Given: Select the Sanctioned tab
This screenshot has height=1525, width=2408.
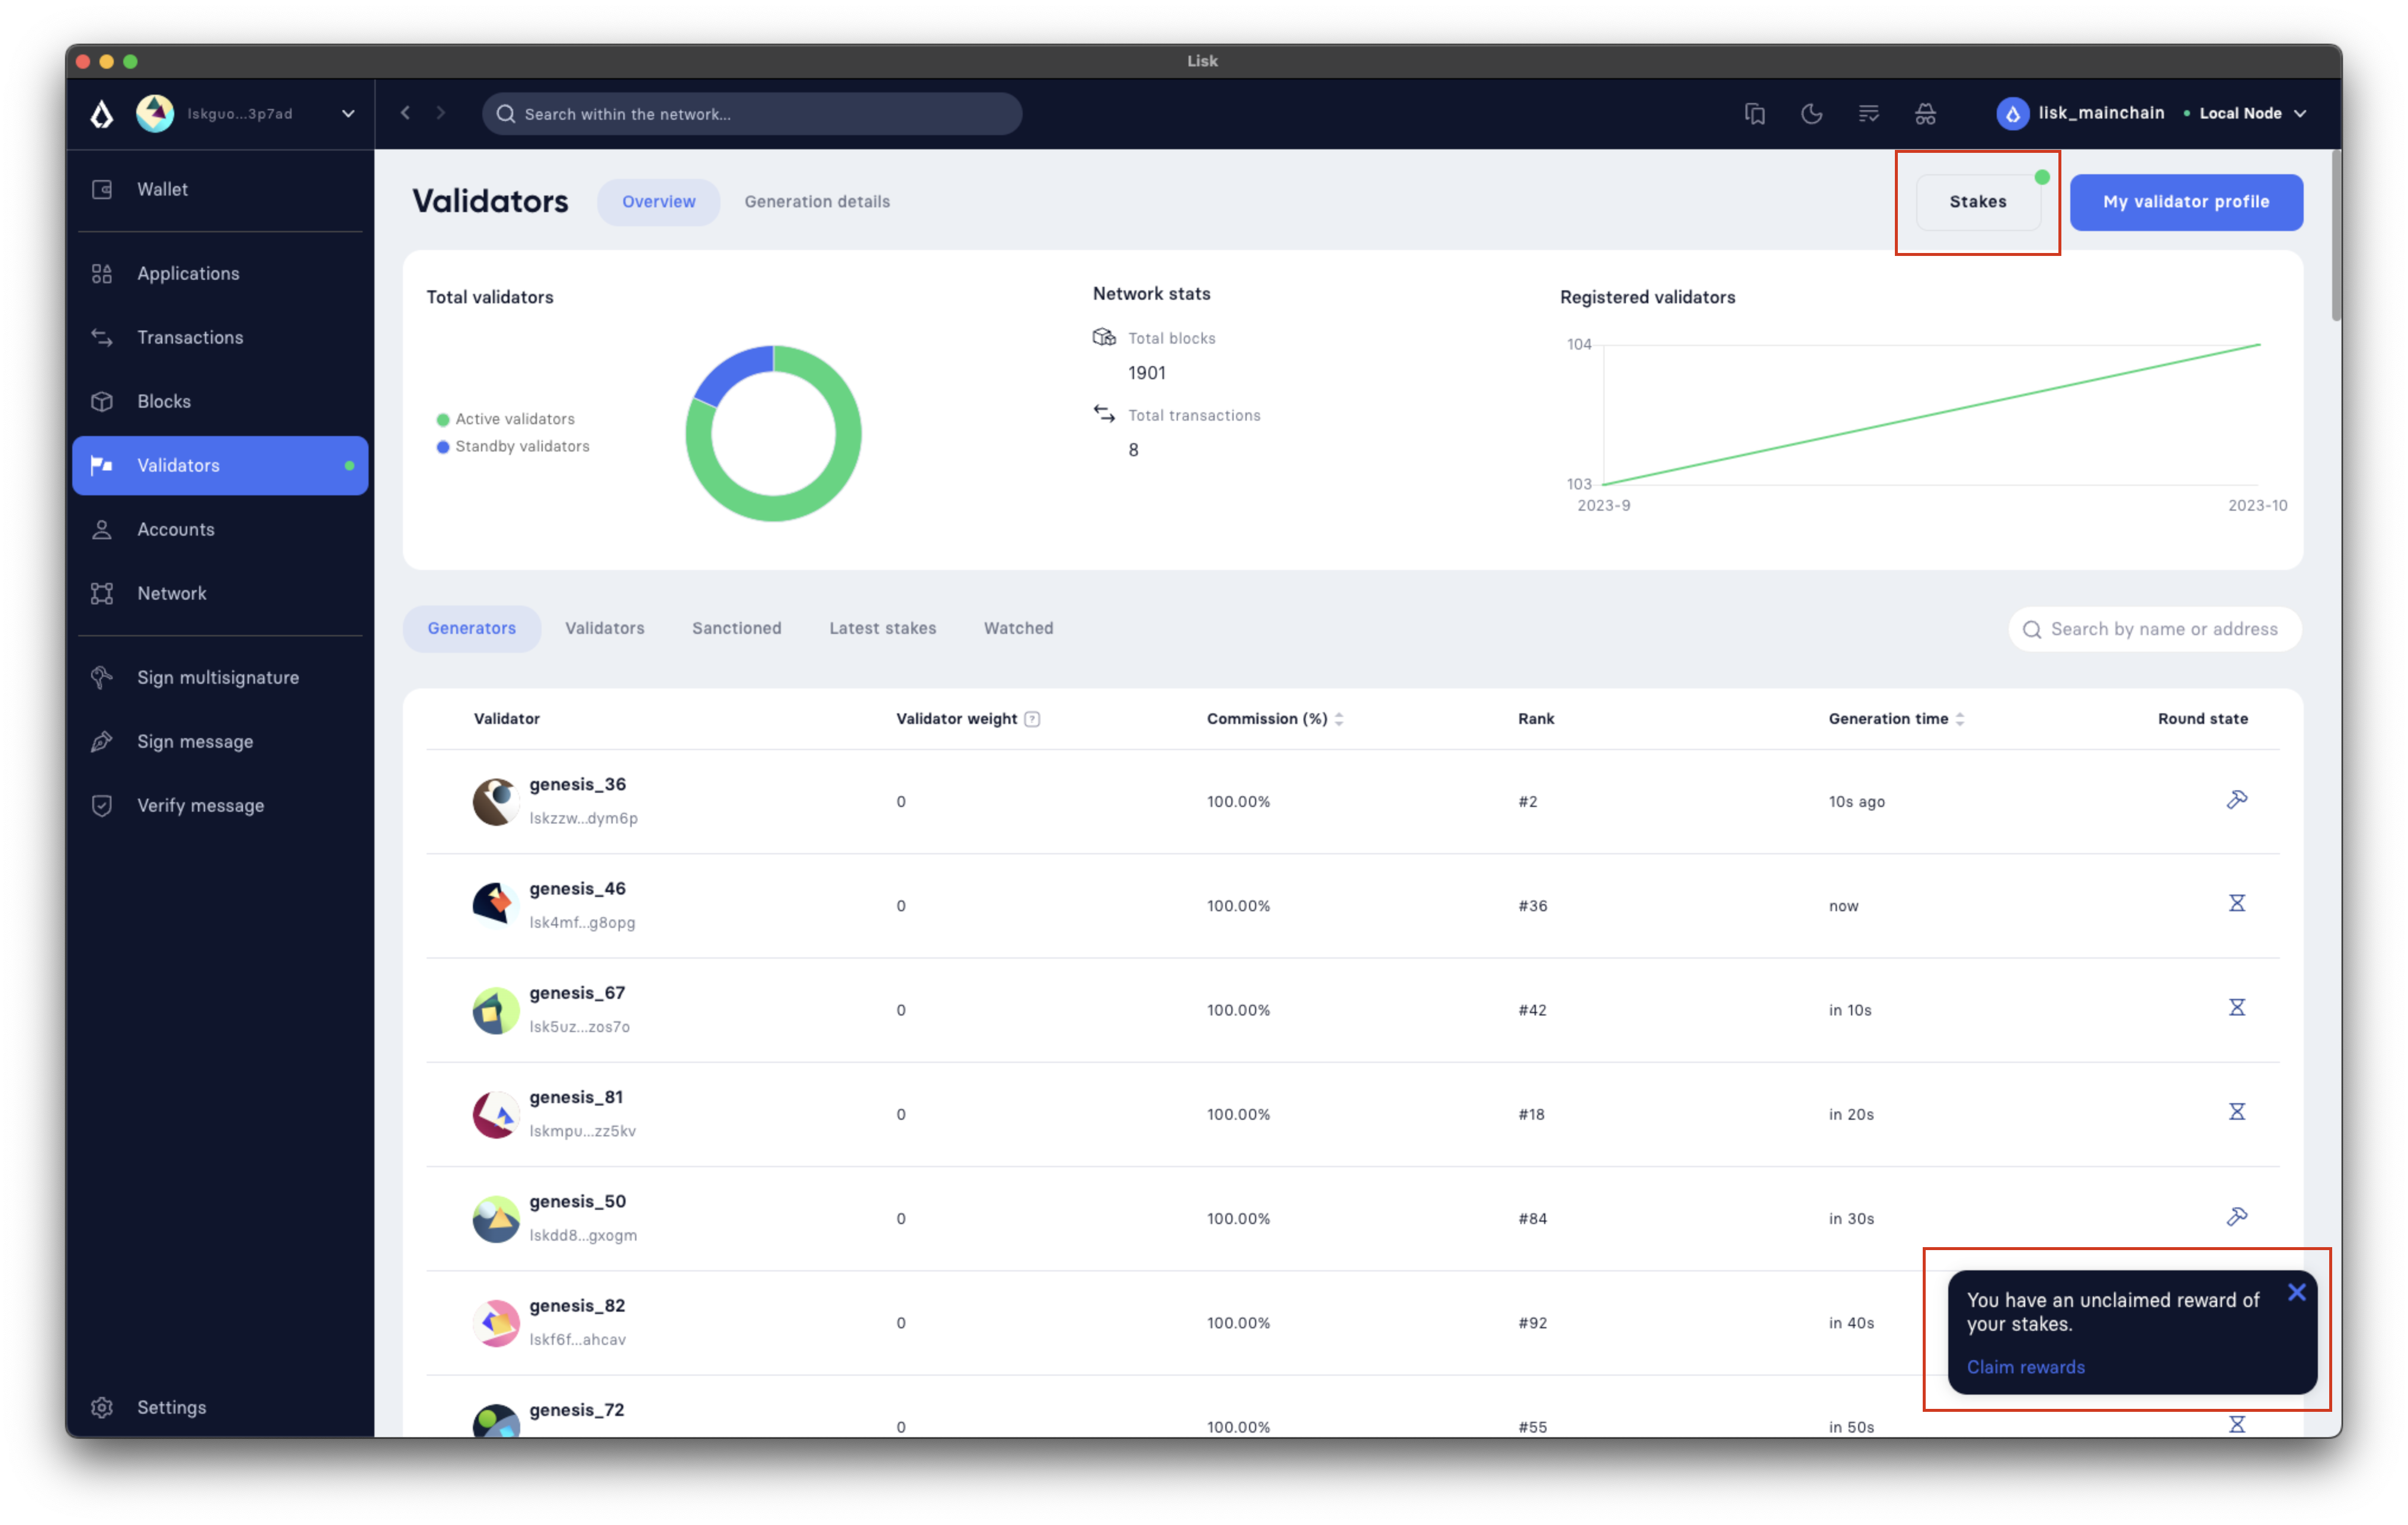Looking at the screenshot, I should [x=737, y=628].
